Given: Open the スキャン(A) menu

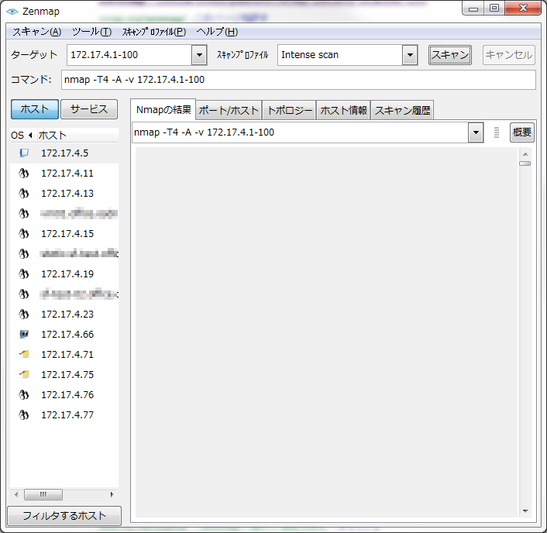Looking at the screenshot, I should 37,32.
